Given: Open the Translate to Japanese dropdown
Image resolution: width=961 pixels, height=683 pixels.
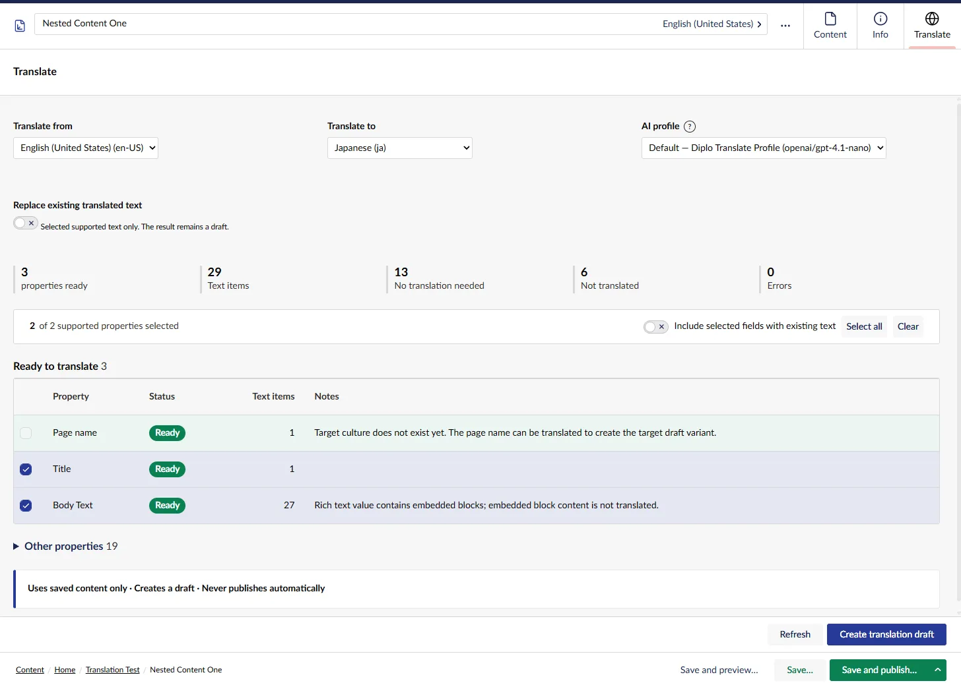Looking at the screenshot, I should pos(400,148).
